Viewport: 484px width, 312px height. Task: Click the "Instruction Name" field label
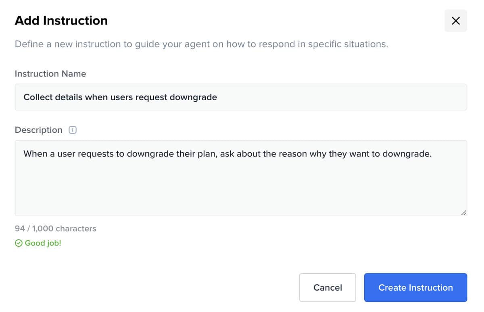[x=50, y=74]
